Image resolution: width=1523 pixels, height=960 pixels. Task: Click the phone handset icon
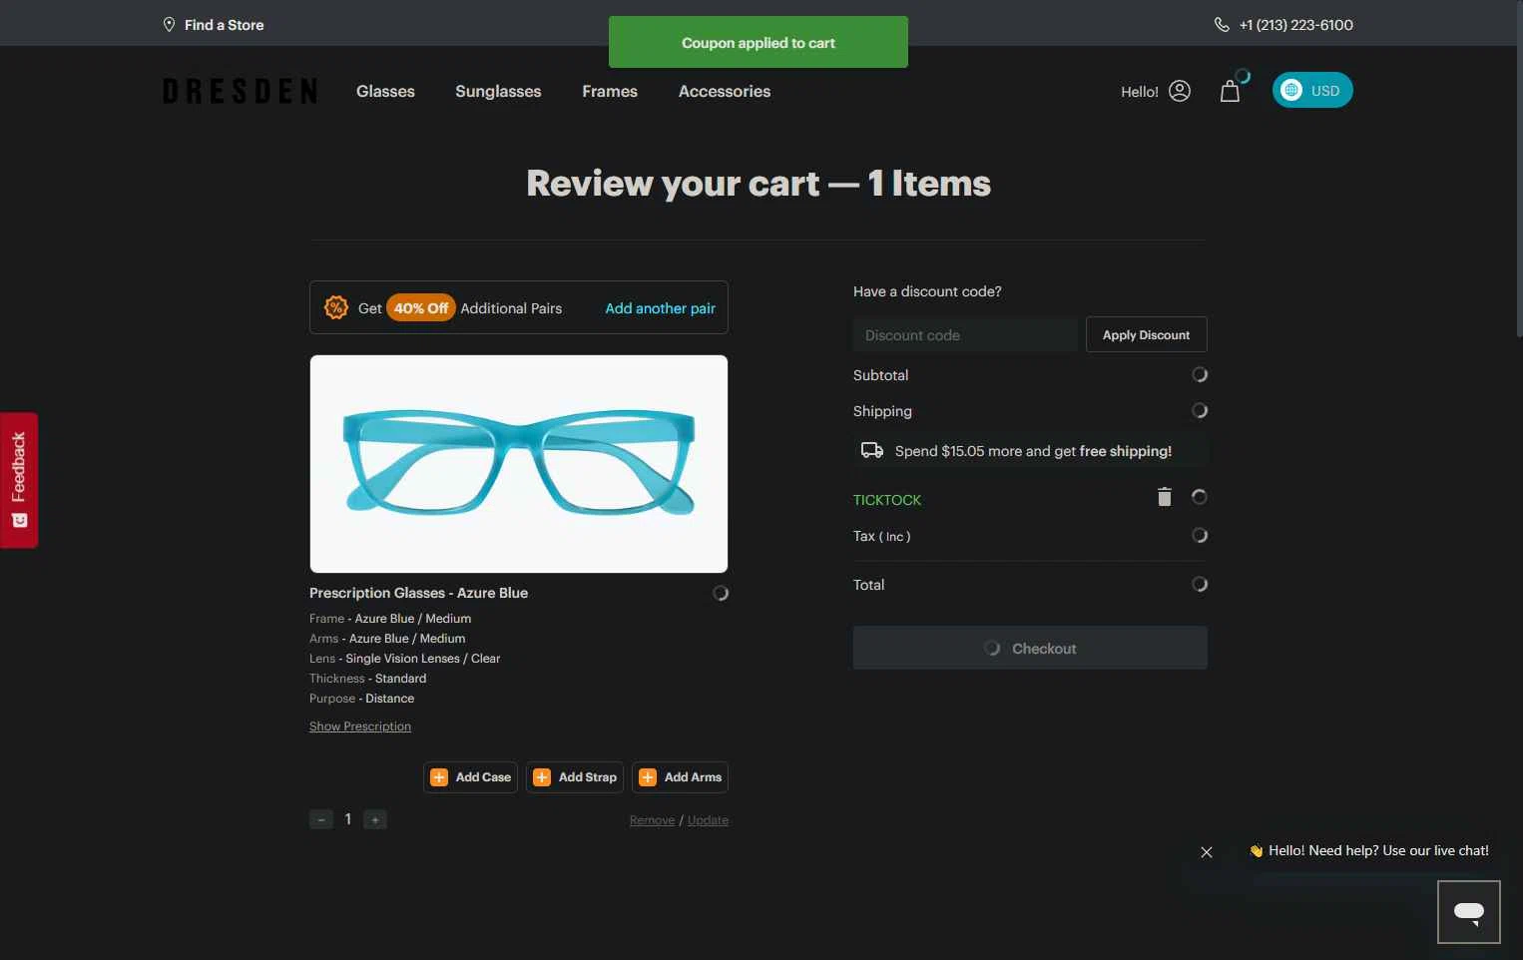coord(1222,25)
